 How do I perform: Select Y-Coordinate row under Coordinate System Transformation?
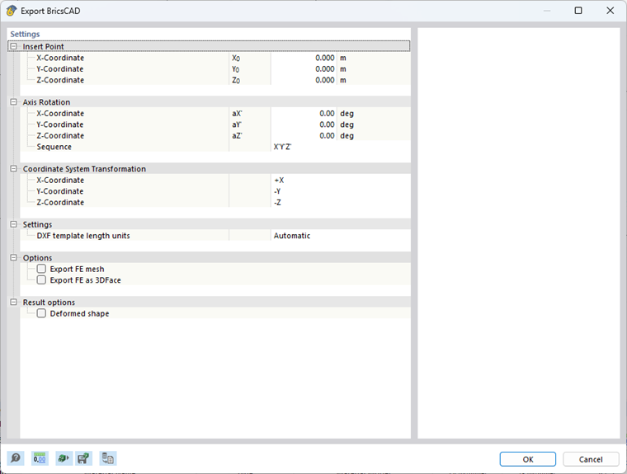click(x=215, y=191)
